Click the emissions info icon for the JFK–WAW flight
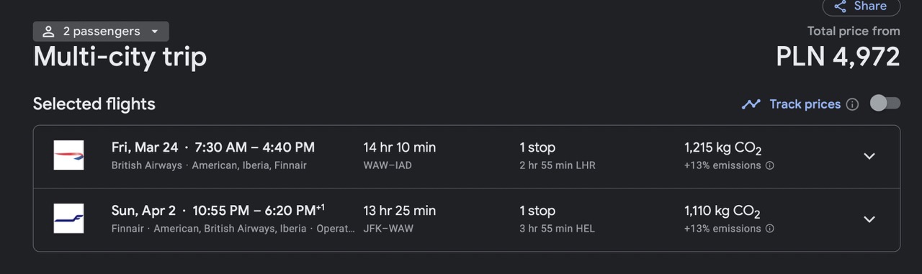Viewport: 922px width, 274px height. (x=769, y=229)
